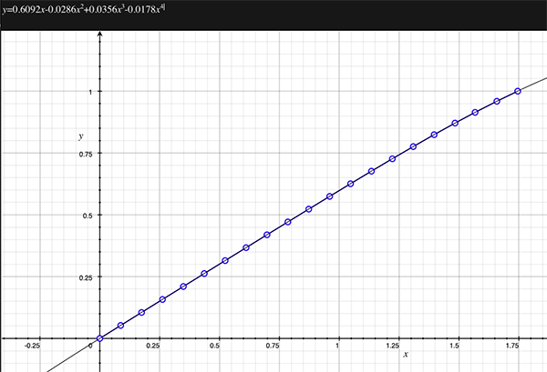Click the 1.75 tick label on x-axis
The width and height of the screenshot is (547, 372).
(x=514, y=347)
